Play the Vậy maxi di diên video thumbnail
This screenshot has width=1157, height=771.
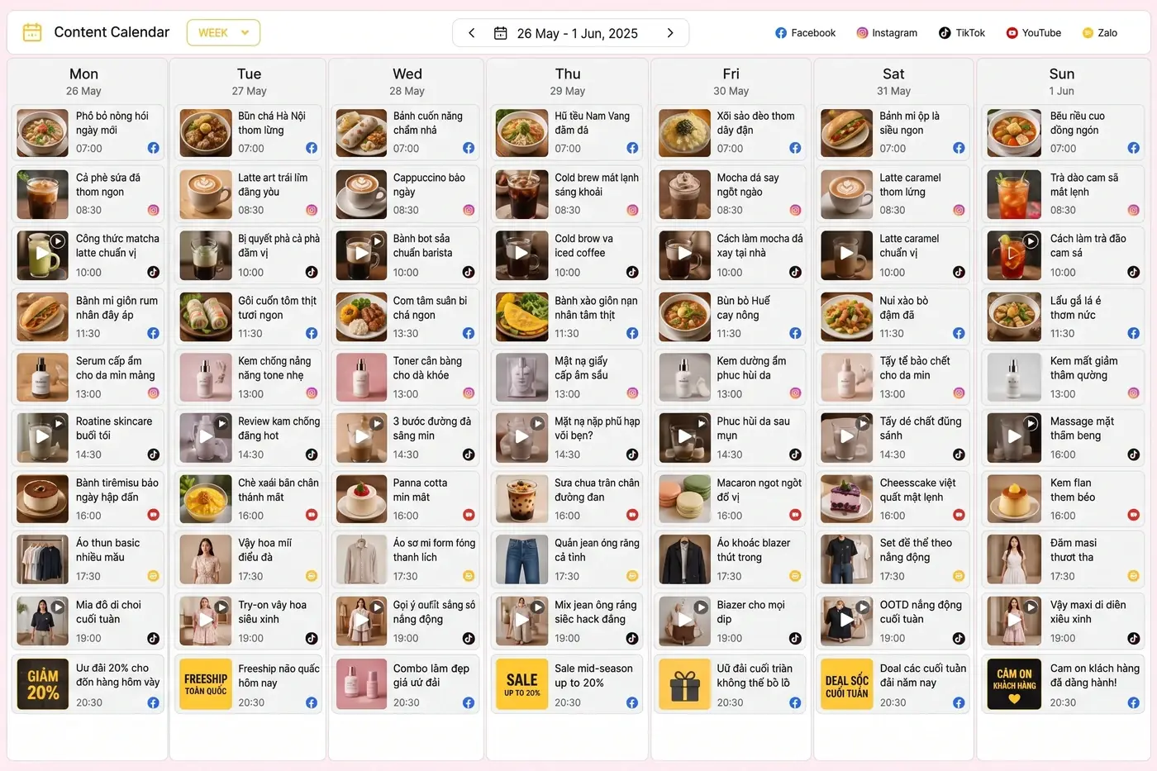coord(1013,620)
